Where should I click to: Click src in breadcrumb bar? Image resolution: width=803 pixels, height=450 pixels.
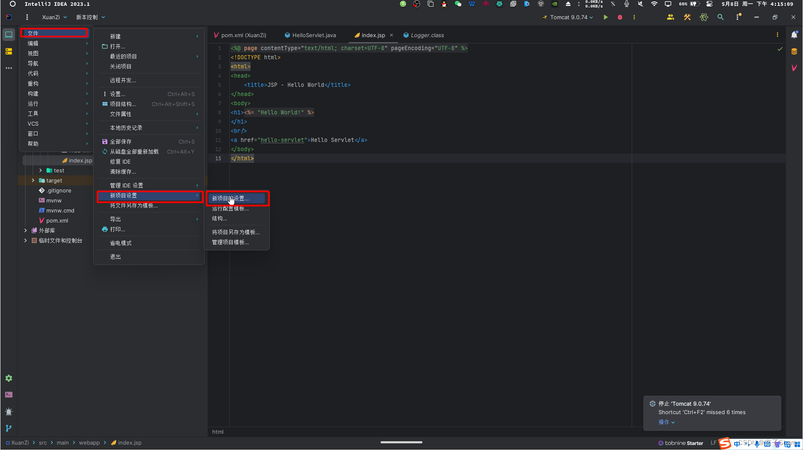pyautogui.click(x=43, y=443)
